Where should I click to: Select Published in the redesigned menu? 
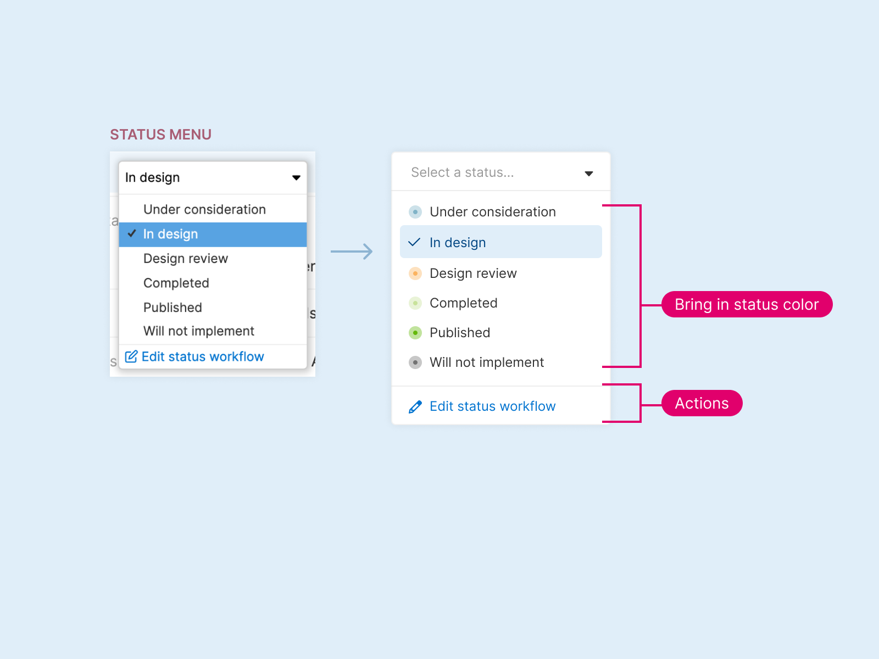tap(460, 333)
